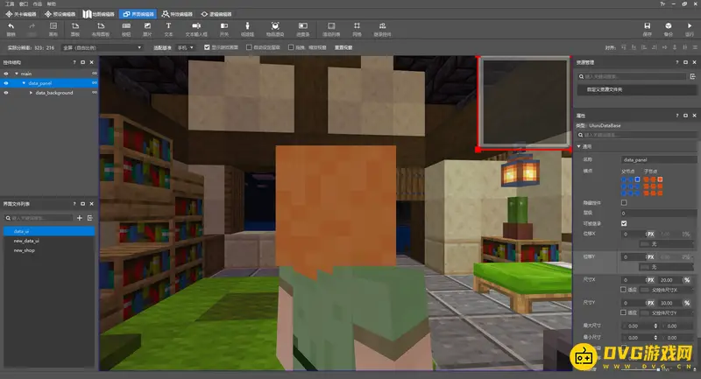The width and height of the screenshot is (701, 379).
Task: Click the reset view button
Action: point(343,47)
